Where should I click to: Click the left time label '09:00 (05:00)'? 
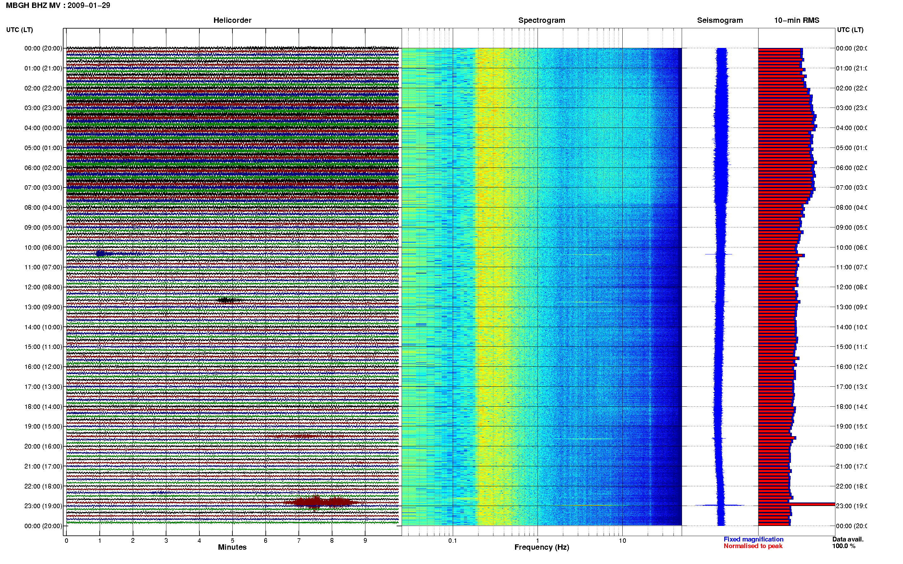tap(43, 227)
